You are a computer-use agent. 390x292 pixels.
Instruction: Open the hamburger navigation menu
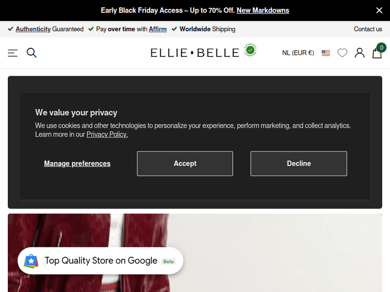12,53
